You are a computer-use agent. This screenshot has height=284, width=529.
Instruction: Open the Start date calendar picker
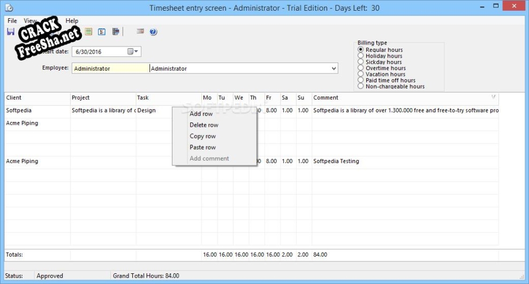click(133, 52)
